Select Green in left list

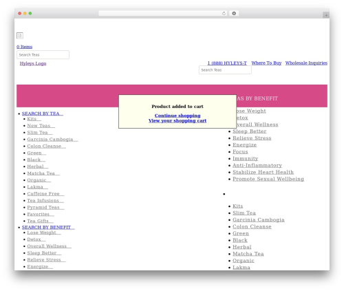[x=36, y=153]
